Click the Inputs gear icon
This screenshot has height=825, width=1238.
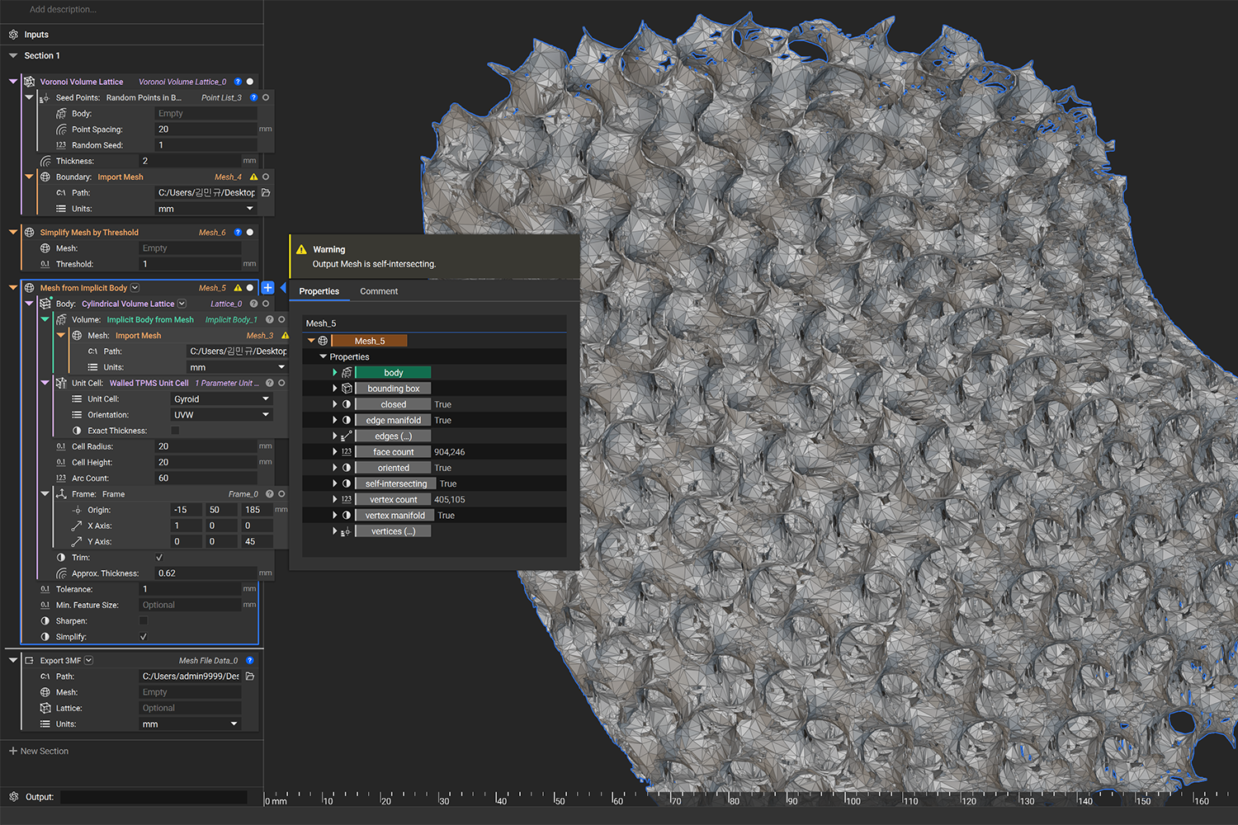click(x=13, y=35)
